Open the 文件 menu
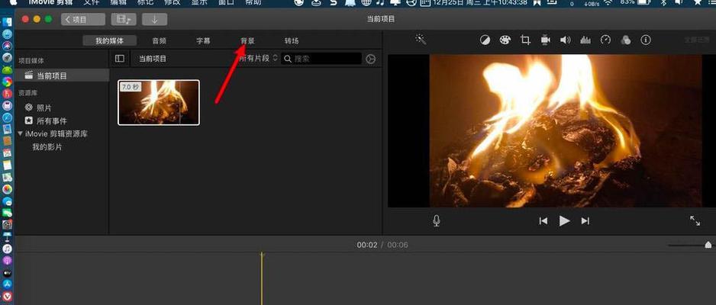The height and width of the screenshot is (305, 716). click(x=92, y=2)
